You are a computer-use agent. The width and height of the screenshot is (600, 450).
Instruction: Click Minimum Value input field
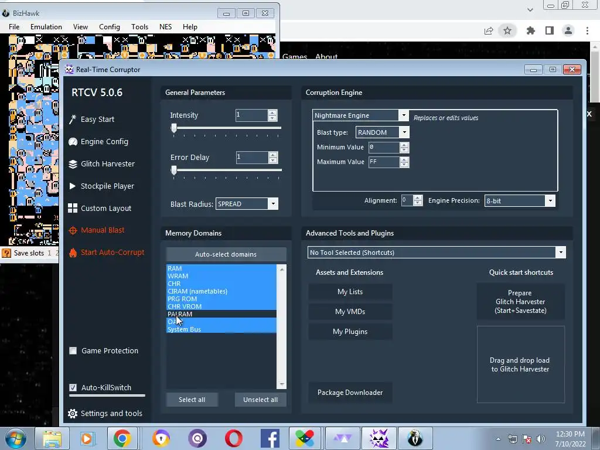tap(384, 147)
